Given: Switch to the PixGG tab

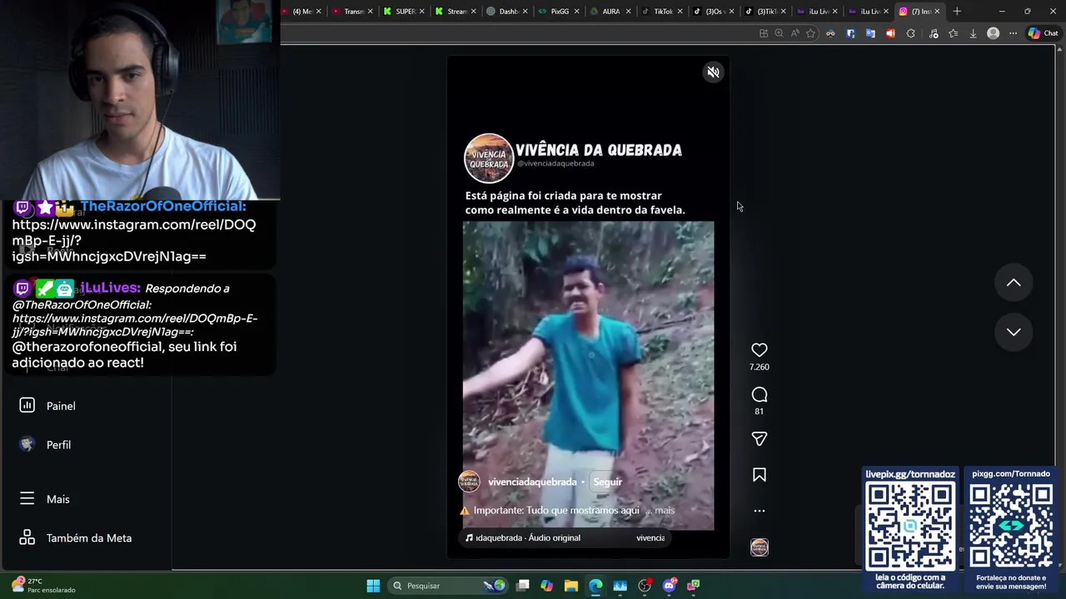Looking at the screenshot, I should [560, 12].
